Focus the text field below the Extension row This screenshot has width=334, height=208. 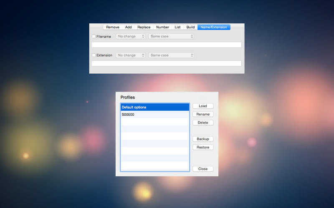(x=166, y=64)
